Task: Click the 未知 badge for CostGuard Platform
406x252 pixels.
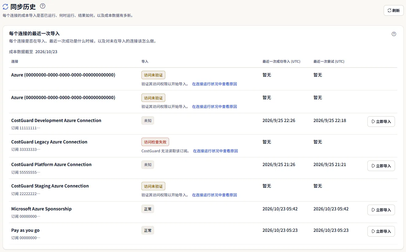Action: coord(148,165)
